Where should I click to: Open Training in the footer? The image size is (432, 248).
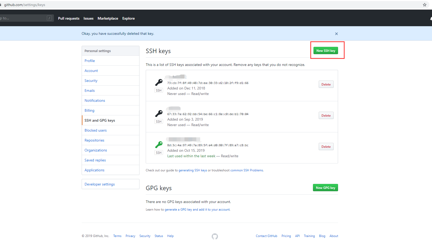(309, 236)
